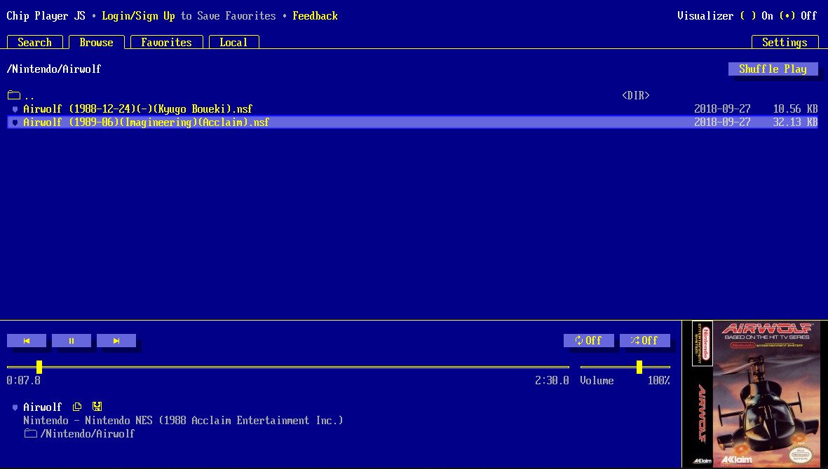Favorite Airwolf Kyugo Boueki file heart icon
The image size is (828, 469).
point(15,109)
